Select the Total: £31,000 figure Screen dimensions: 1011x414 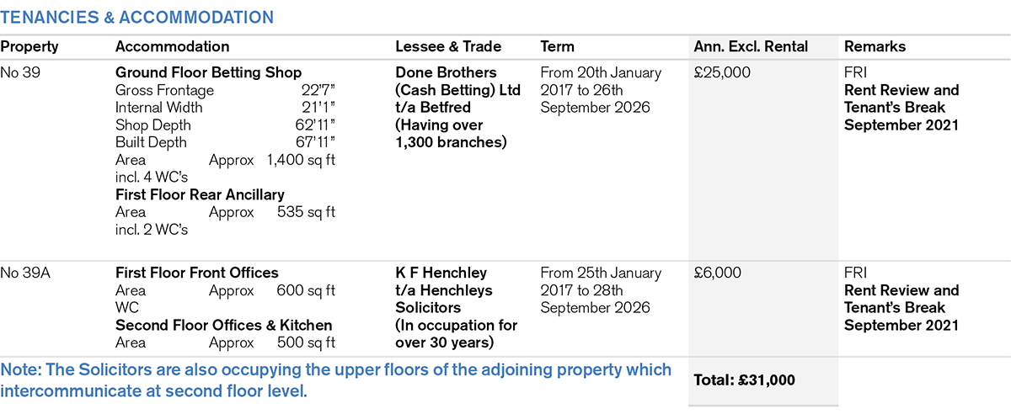pos(744,379)
